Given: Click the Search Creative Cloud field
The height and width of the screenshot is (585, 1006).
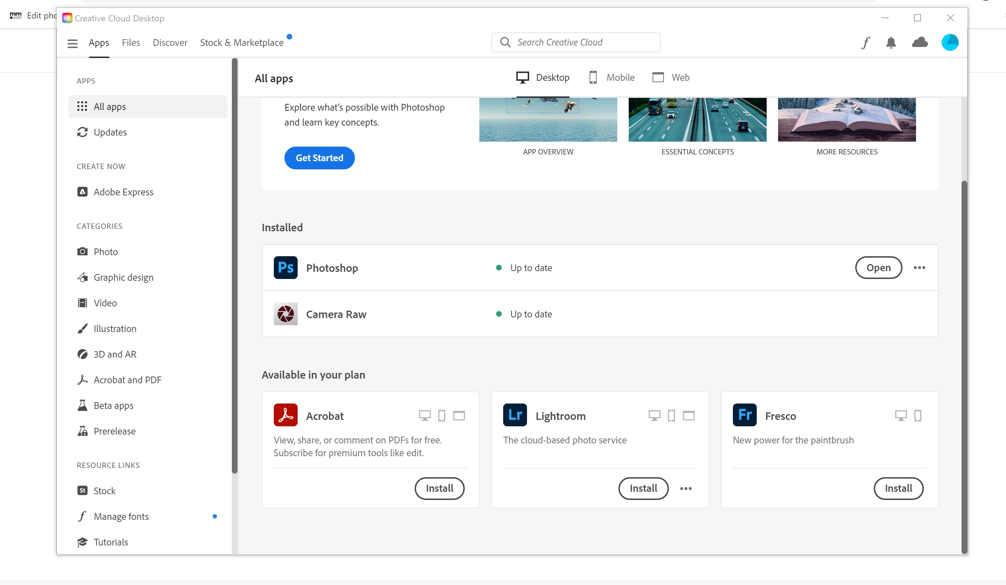Looking at the screenshot, I should point(576,42).
